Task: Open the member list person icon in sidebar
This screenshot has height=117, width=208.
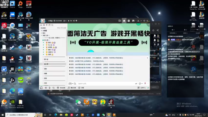Action: tap(41, 25)
